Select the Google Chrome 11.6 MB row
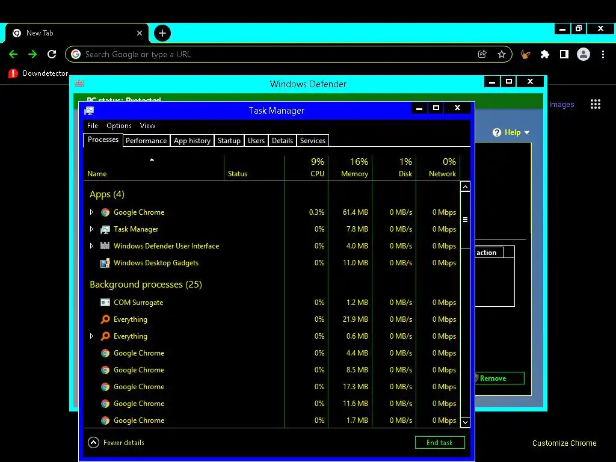616x462 pixels. tap(272, 404)
